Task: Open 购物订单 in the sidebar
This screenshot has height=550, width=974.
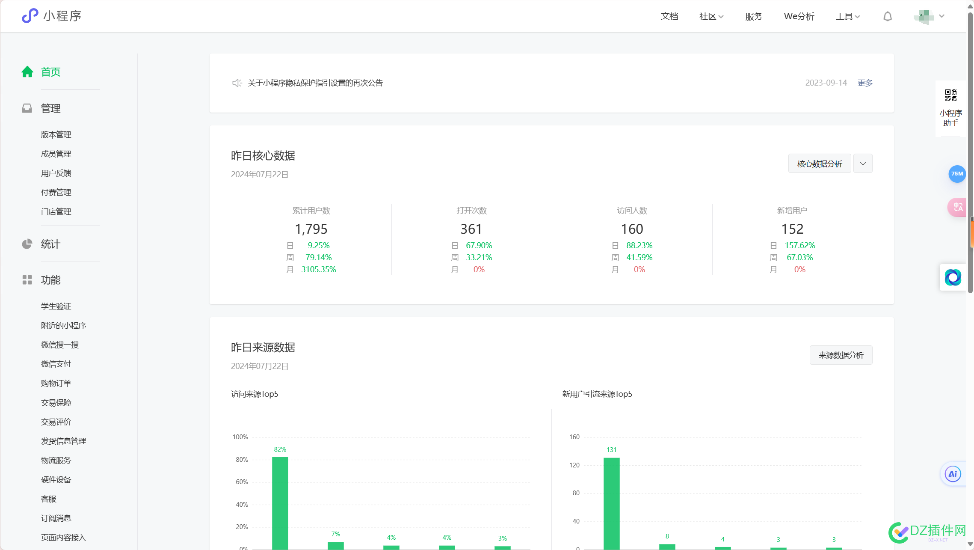Action: coord(56,383)
